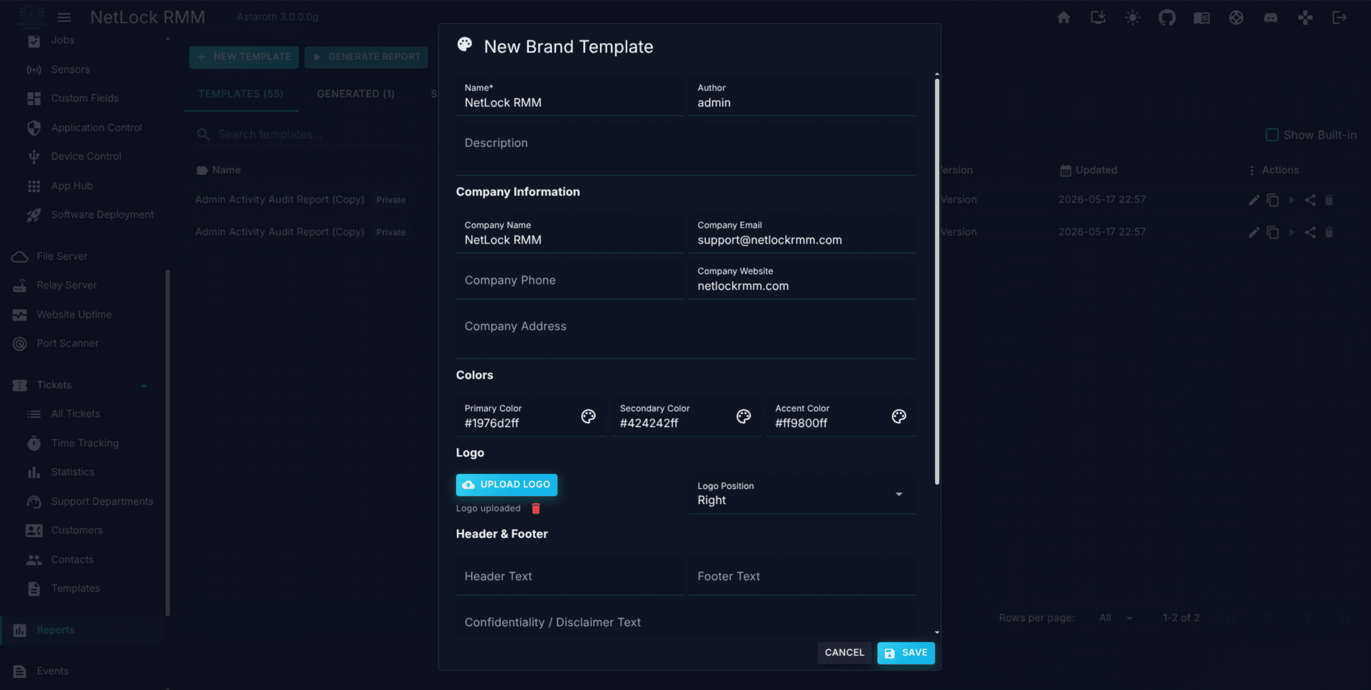Open the Logo Position dropdown
The image size is (1371, 690).
click(802, 494)
